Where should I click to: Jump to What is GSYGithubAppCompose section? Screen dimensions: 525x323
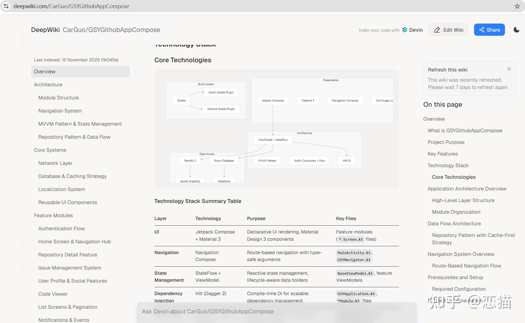tap(465, 131)
